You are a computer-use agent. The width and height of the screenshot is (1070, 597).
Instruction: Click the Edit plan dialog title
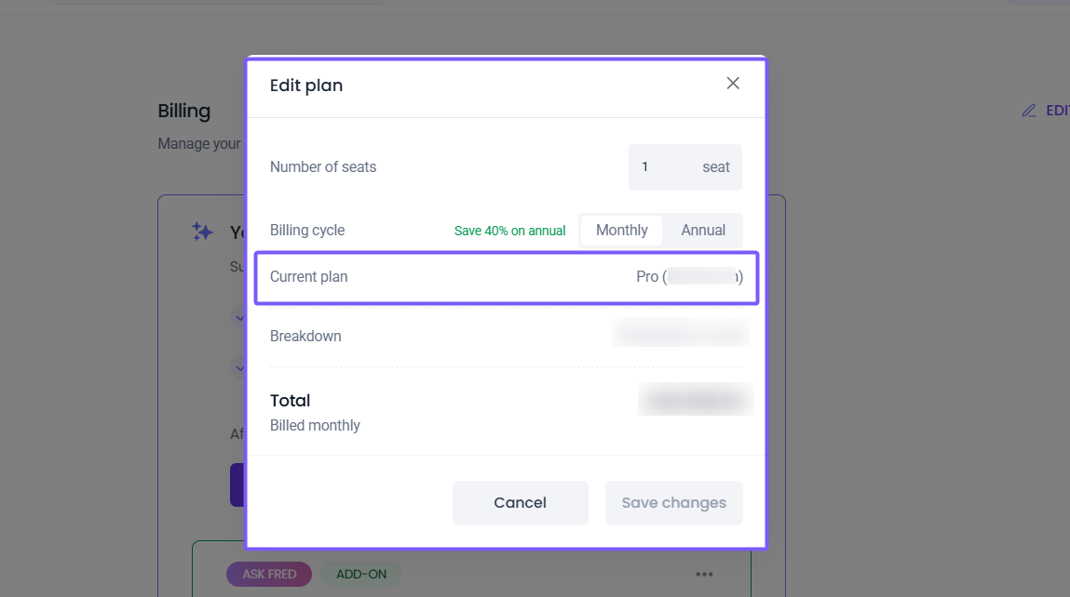click(x=306, y=86)
